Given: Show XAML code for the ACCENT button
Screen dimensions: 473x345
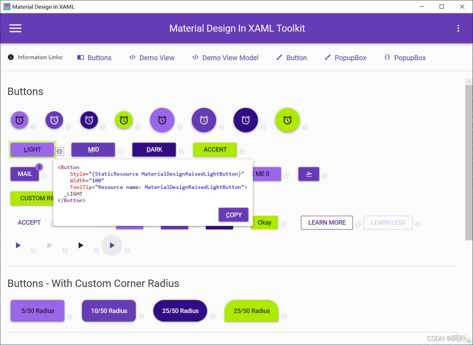Looking at the screenshot, I should 242,151.
